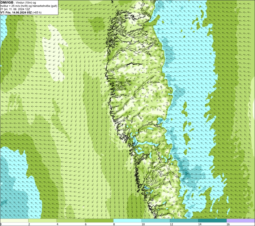
Task: Click the 6–8 m/s dark green swatch
Action: pyautogui.click(x=99, y=220)
